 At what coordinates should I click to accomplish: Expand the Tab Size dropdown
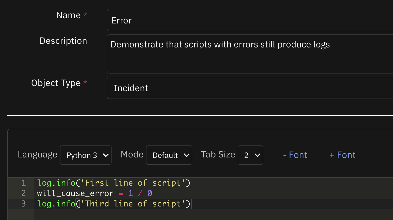(x=250, y=155)
